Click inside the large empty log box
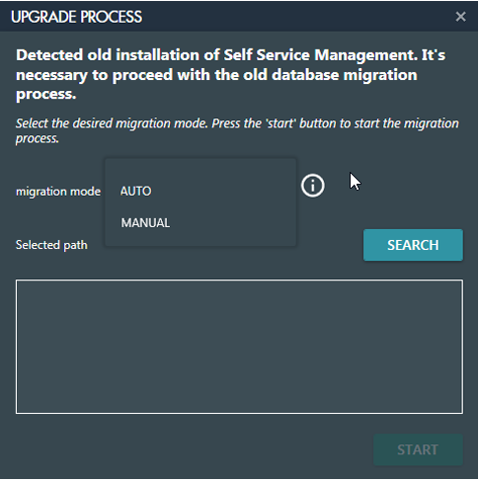479x482 pixels. click(239, 347)
